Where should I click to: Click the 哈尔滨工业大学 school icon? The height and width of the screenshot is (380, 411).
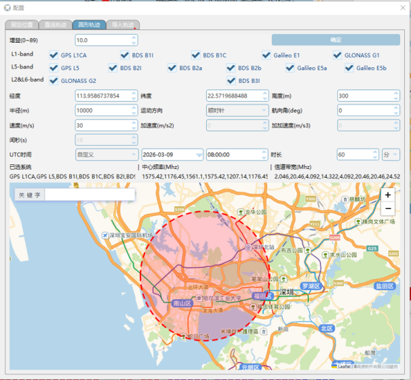[x=199, y=298]
